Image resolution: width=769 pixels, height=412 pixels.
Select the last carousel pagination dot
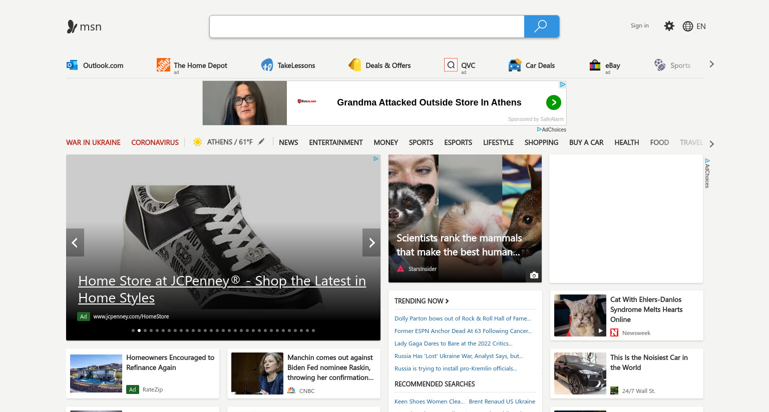(313, 330)
